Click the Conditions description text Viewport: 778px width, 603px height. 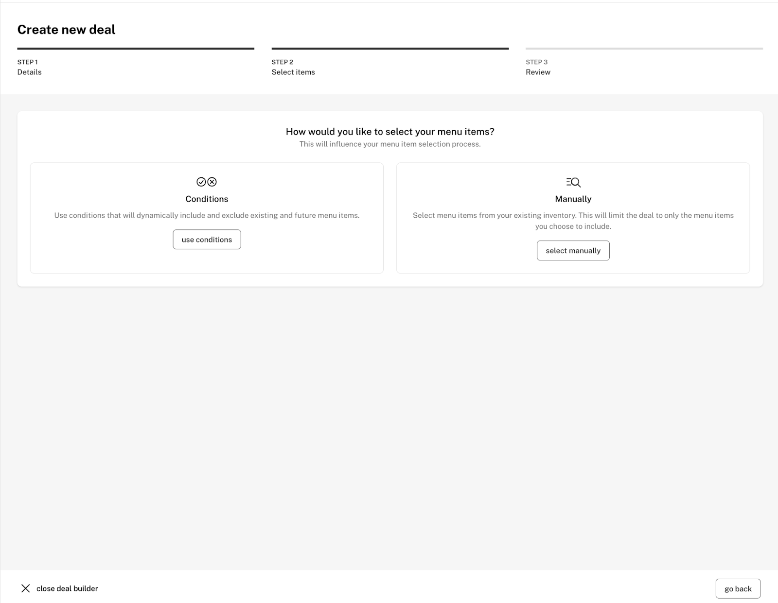[x=207, y=215]
